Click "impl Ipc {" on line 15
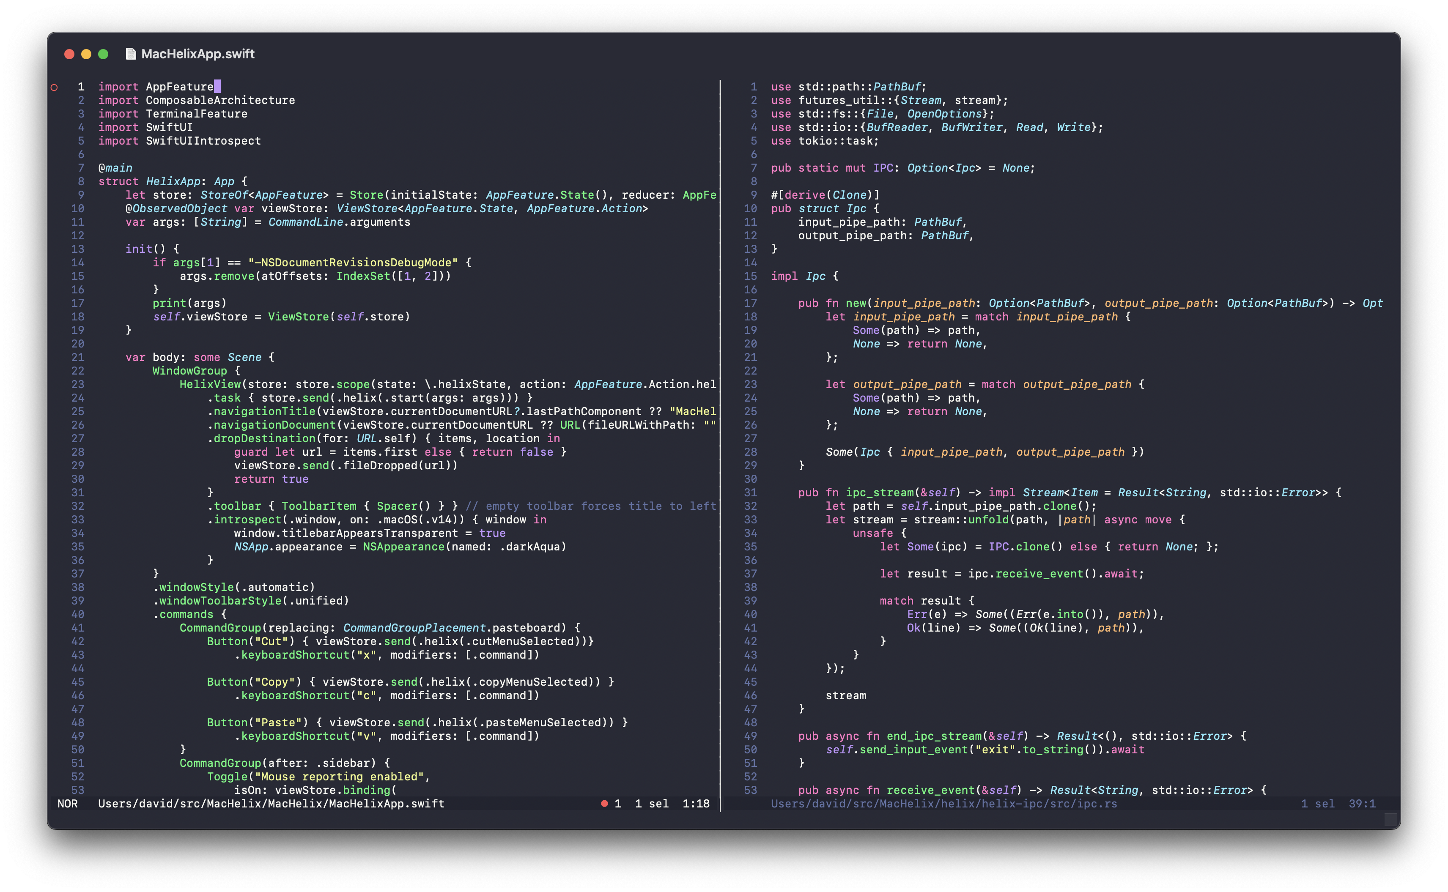The width and height of the screenshot is (1448, 892). (805, 276)
